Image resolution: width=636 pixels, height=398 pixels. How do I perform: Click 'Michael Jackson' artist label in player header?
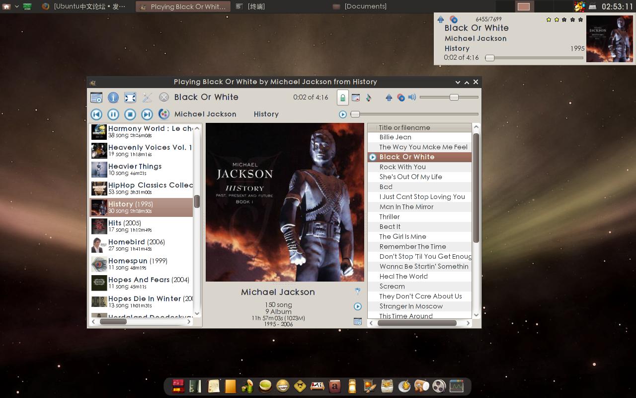205,114
